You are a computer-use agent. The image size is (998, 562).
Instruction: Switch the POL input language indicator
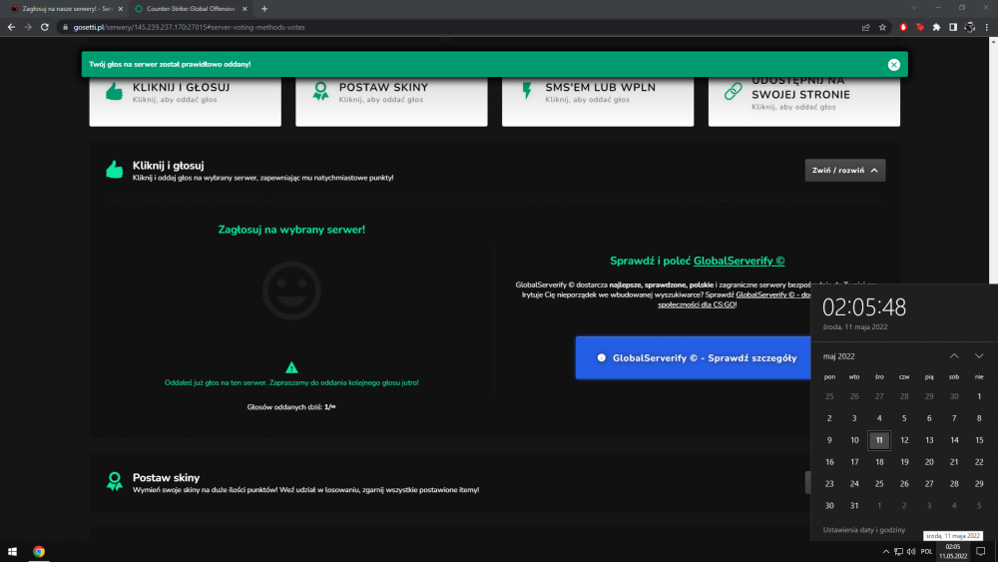pyautogui.click(x=927, y=551)
